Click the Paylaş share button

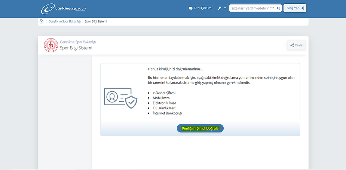(x=297, y=45)
